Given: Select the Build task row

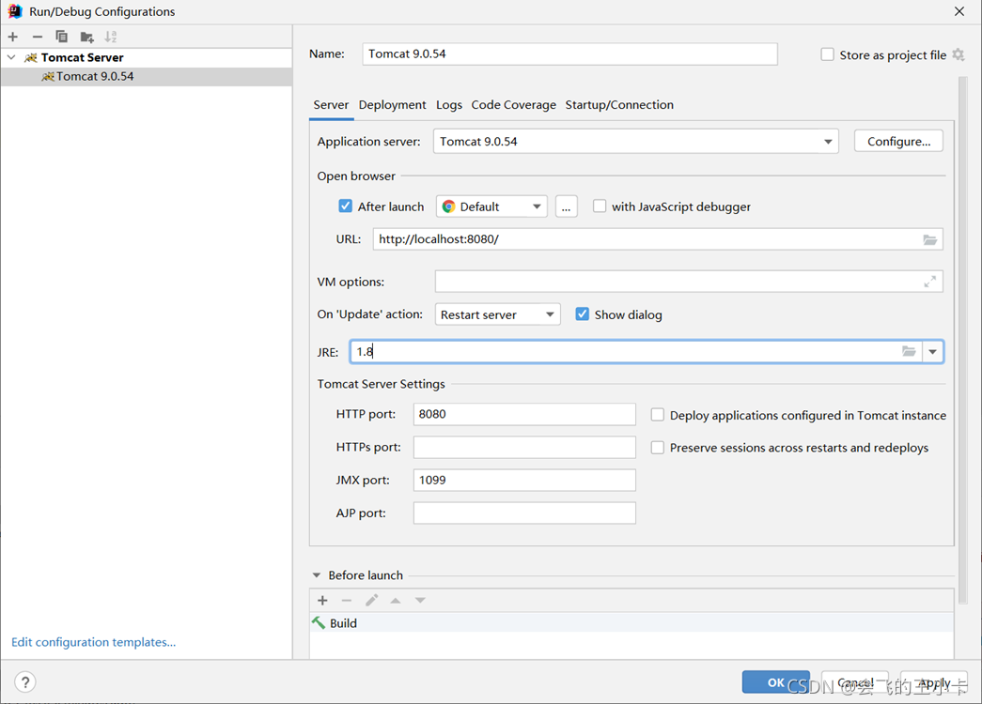Looking at the screenshot, I should click(x=631, y=623).
